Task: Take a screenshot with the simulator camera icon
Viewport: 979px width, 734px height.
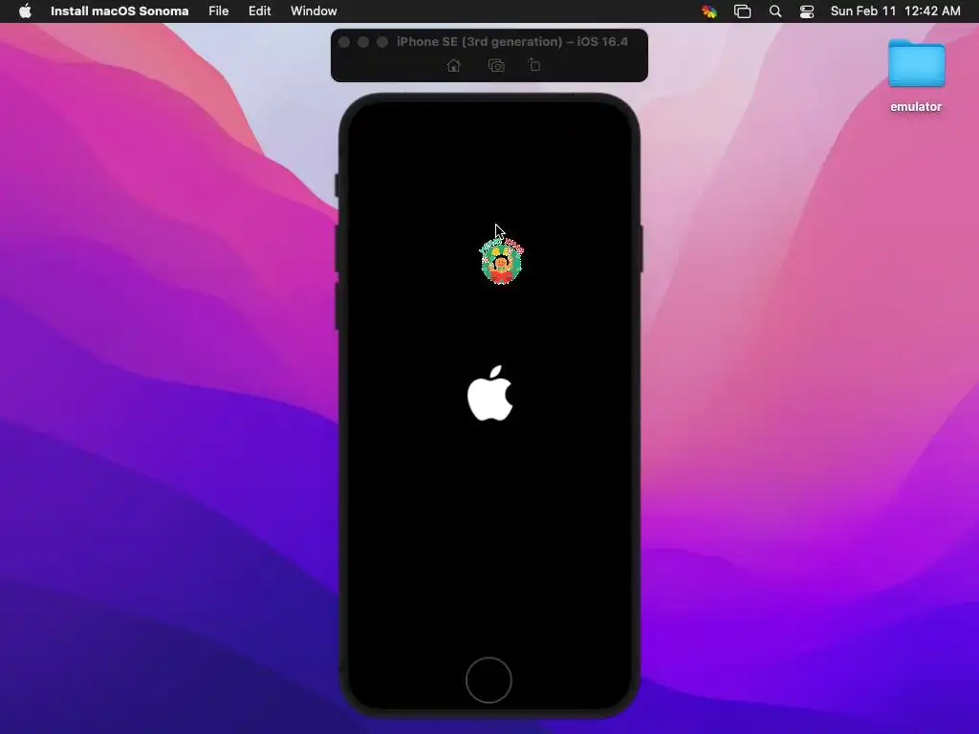Action: pyautogui.click(x=496, y=66)
